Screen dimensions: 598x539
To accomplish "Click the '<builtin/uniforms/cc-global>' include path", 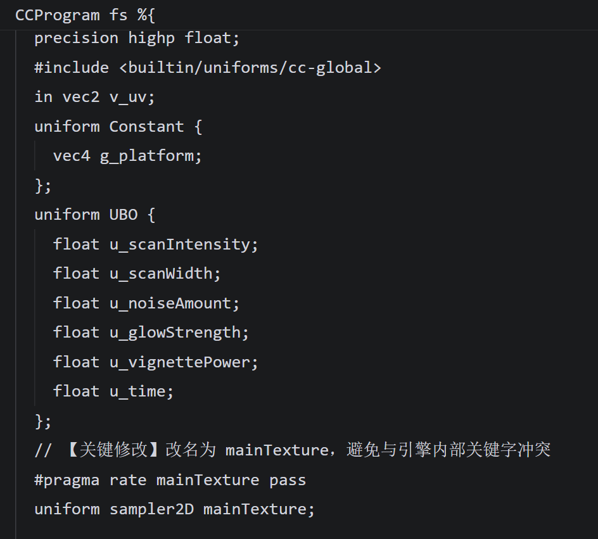I will (x=250, y=67).
